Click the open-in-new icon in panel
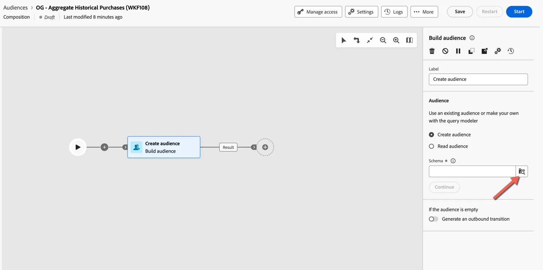The image size is (543, 270). pyautogui.click(x=484, y=51)
